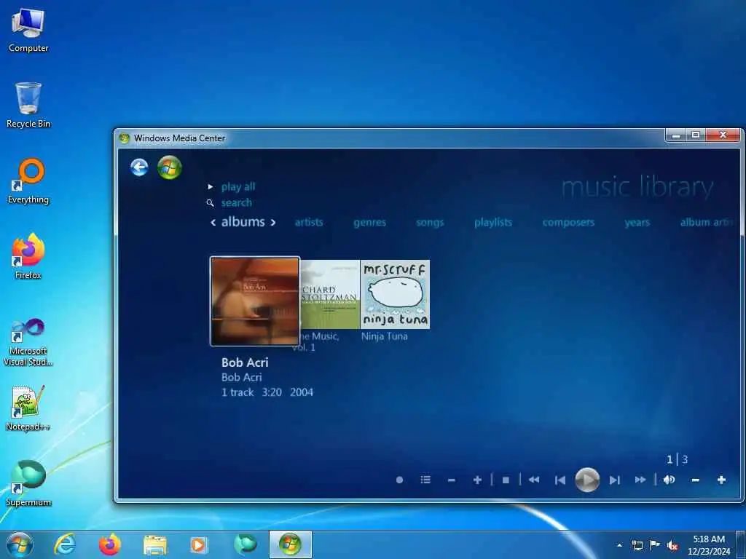Lower volume with the rightmost minus
Image resolution: width=746 pixels, height=559 pixels.
coord(695,480)
